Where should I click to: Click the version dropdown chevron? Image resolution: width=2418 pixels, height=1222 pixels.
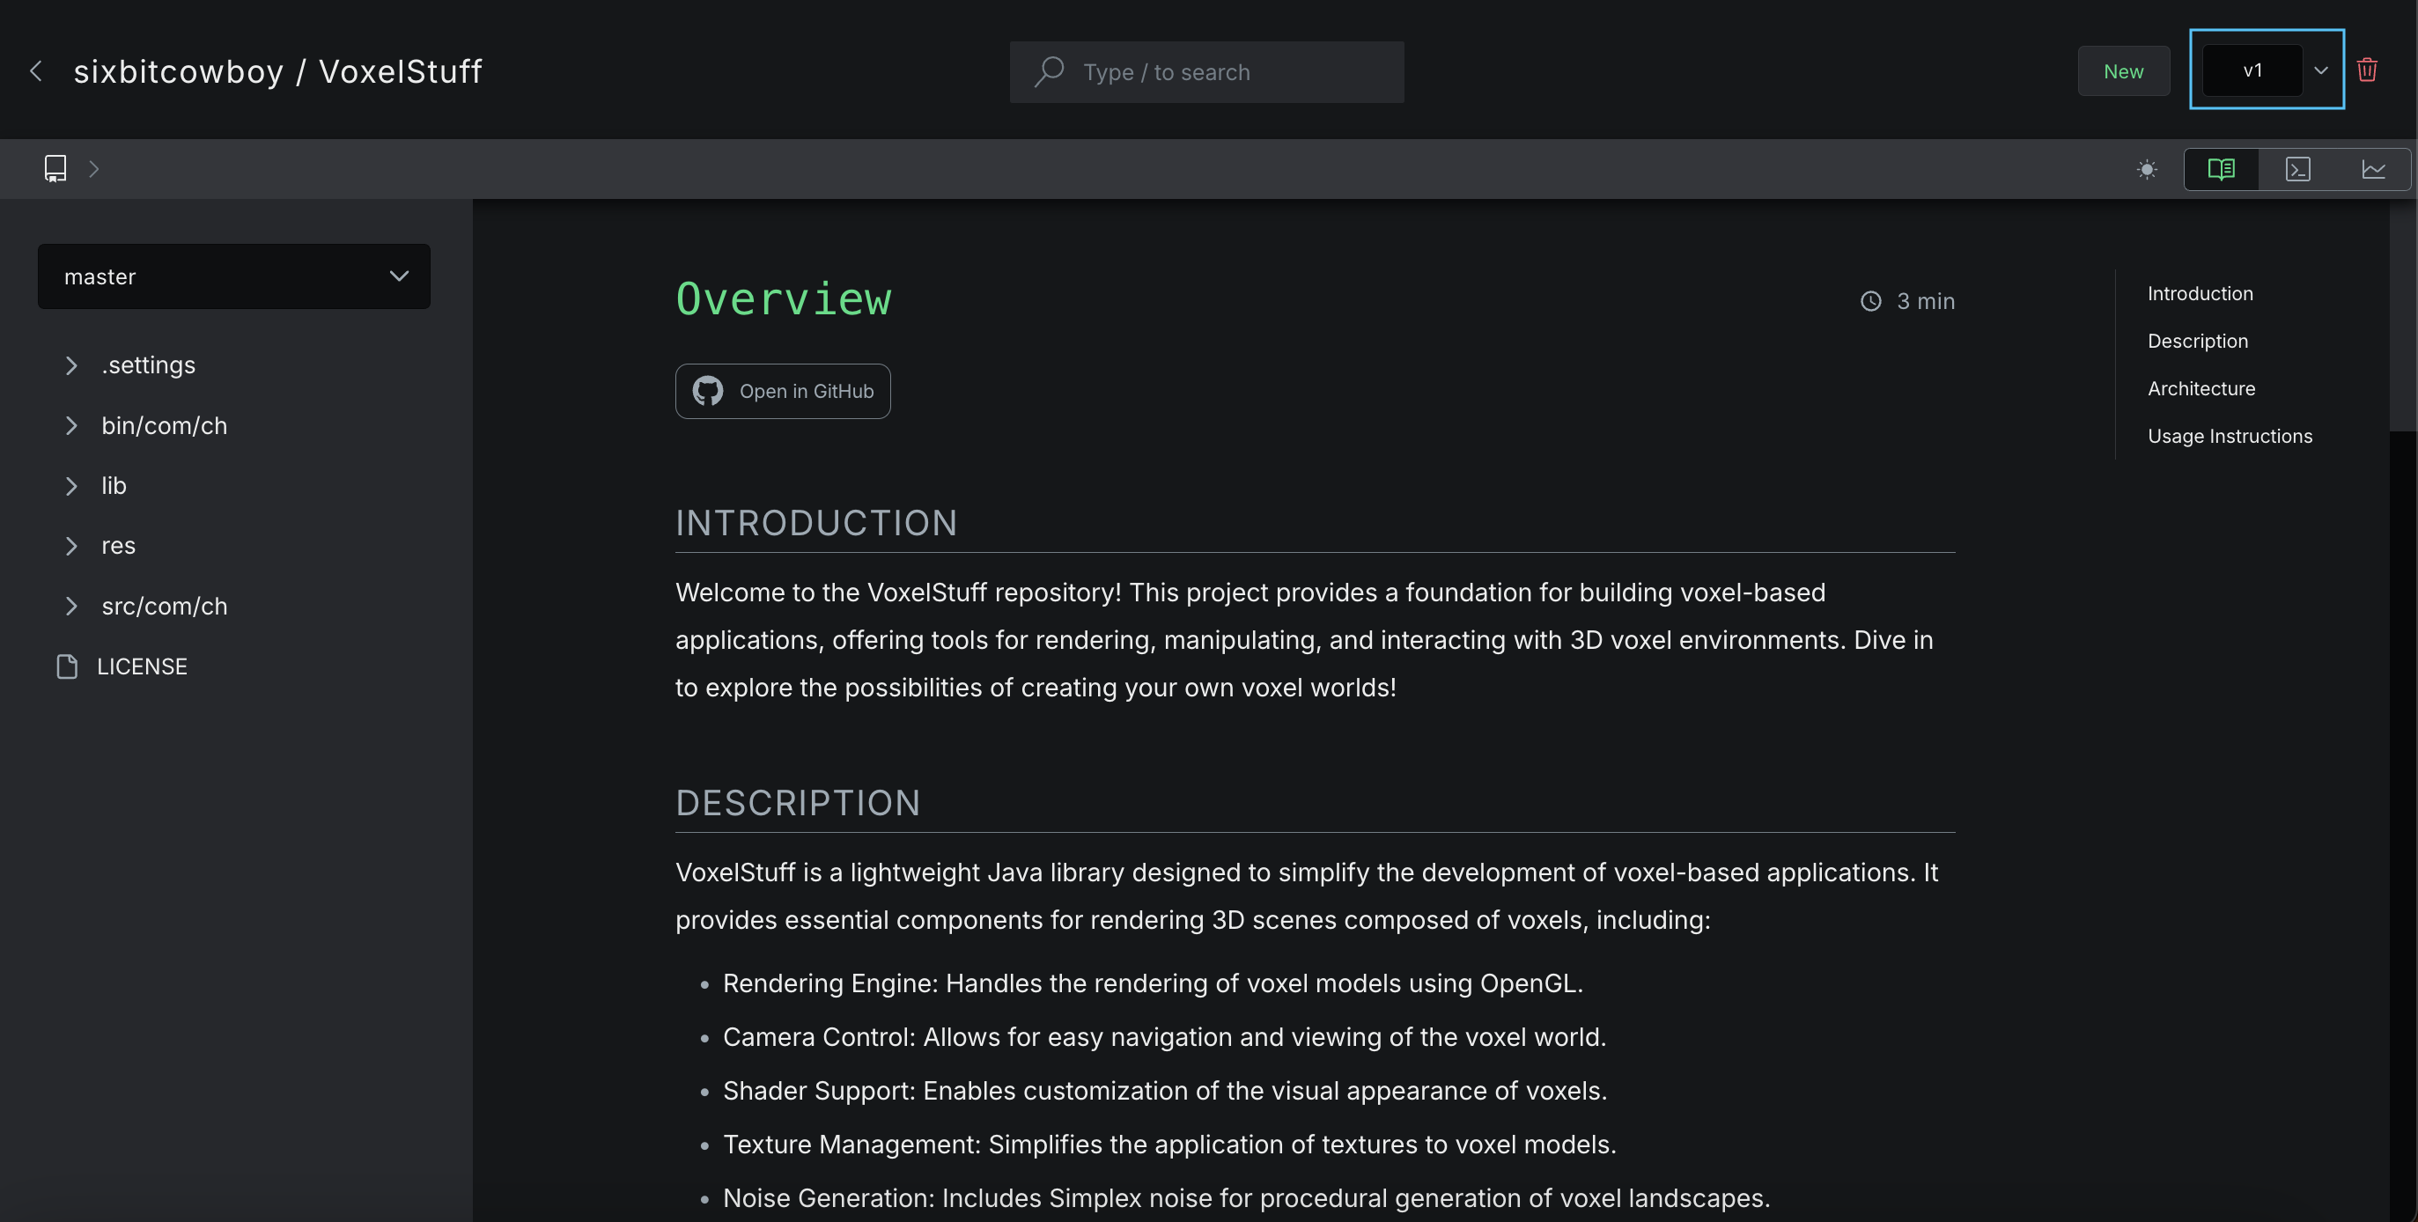coord(2320,70)
